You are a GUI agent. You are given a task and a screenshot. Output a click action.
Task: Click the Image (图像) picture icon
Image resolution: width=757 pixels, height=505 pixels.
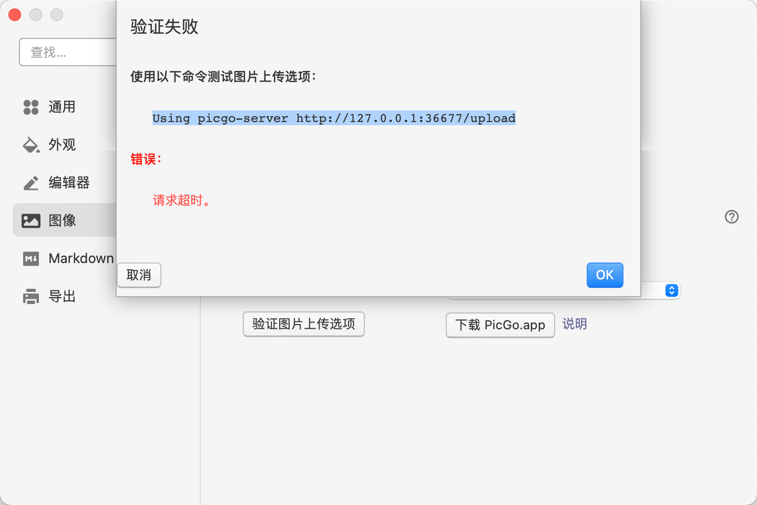[x=31, y=220]
